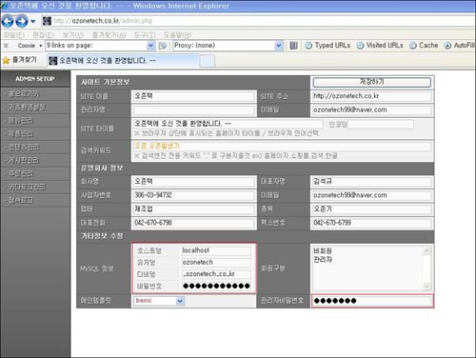Click the 팩스번호 field 042-670-6799
This screenshot has height=358, width=476.
point(371,223)
